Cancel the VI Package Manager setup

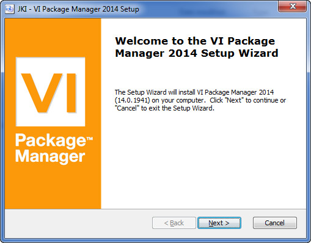click(275, 223)
